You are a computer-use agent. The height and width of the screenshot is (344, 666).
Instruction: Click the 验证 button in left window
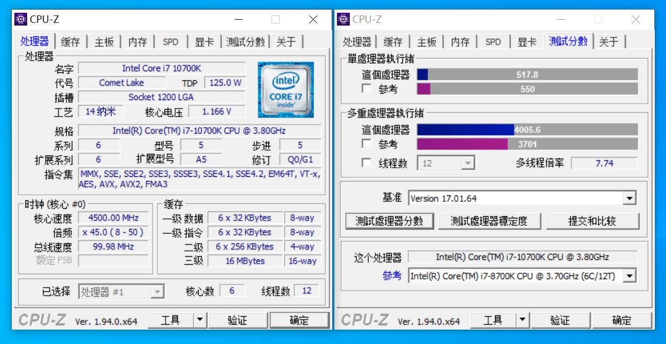(239, 320)
